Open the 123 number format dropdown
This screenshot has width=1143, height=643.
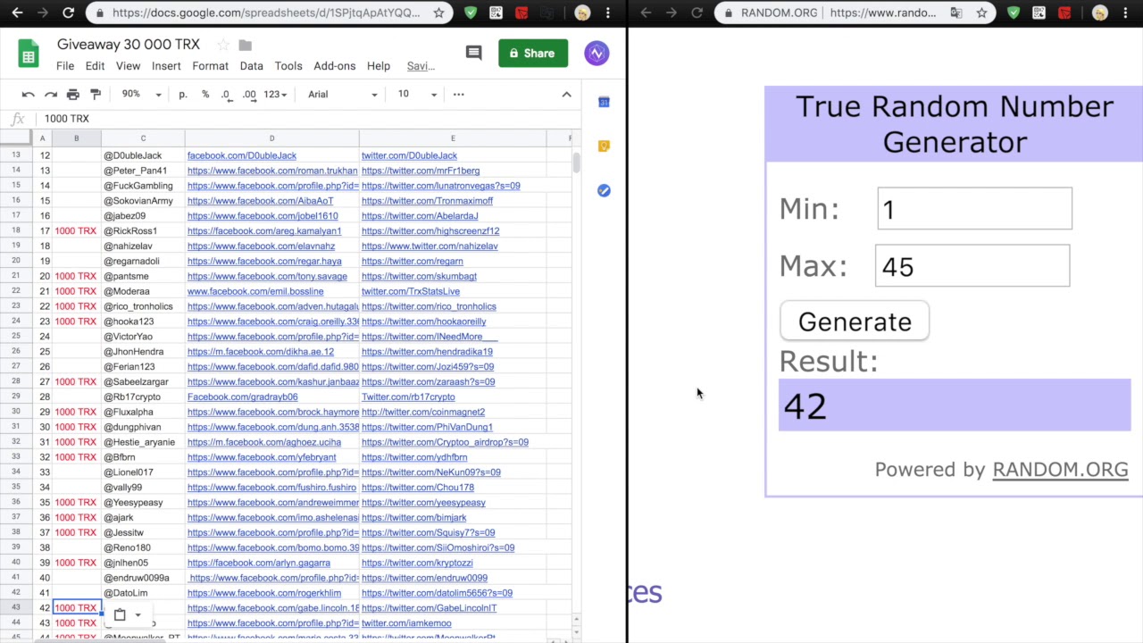(x=275, y=95)
